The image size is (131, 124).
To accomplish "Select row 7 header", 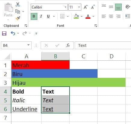I will 5,118.
